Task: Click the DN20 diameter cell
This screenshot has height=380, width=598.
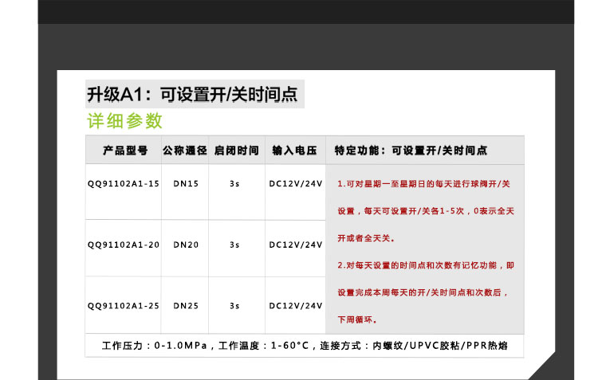Action: tap(186, 245)
